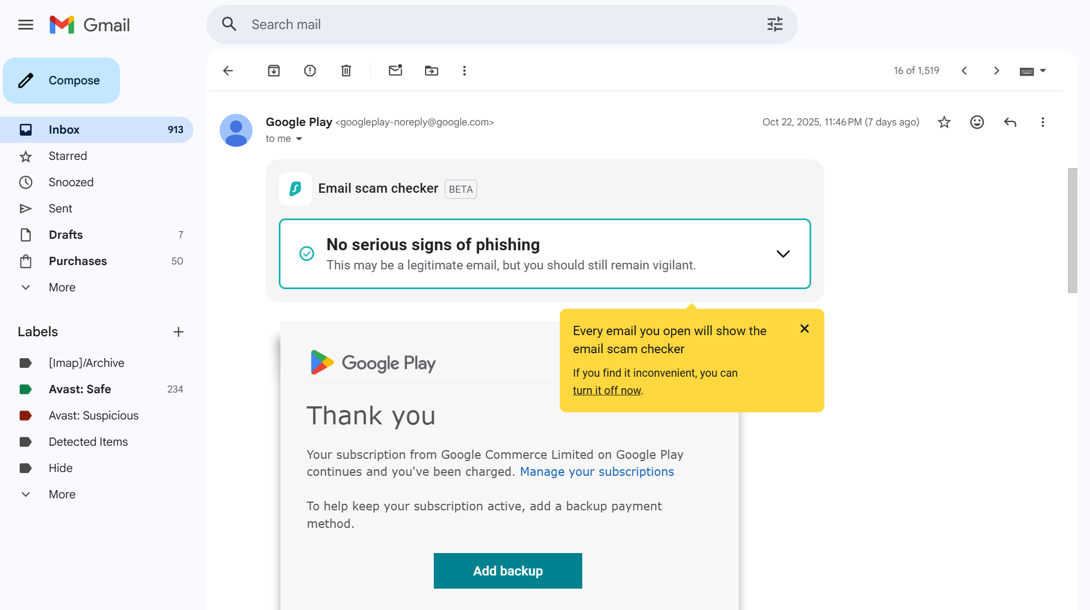Viewport: 1090px width, 610px height.
Task: Expand the More section under Labels
Action: 61,494
